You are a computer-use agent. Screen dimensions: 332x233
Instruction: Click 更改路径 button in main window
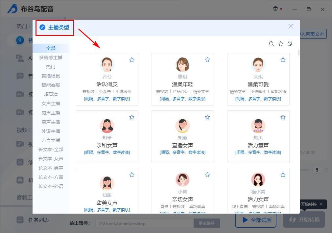pos(207,223)
